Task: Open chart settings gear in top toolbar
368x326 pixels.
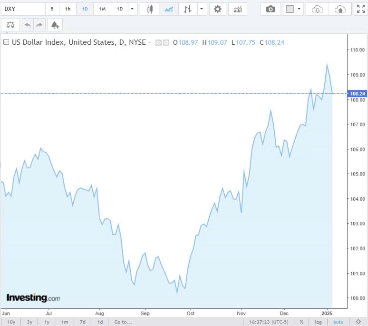Action: point(218,9)
